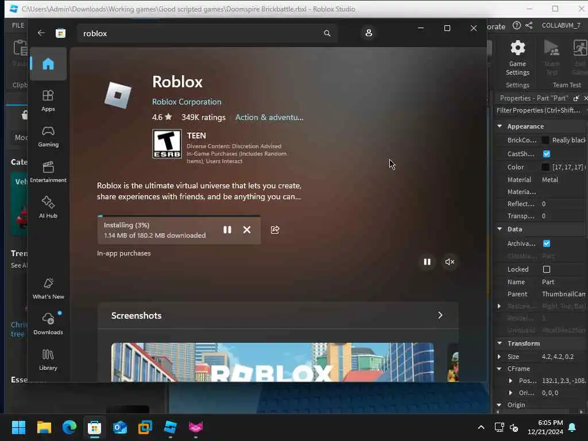Open Home in Store sidebar
The image size is (588, 441).
pos(48,64)
